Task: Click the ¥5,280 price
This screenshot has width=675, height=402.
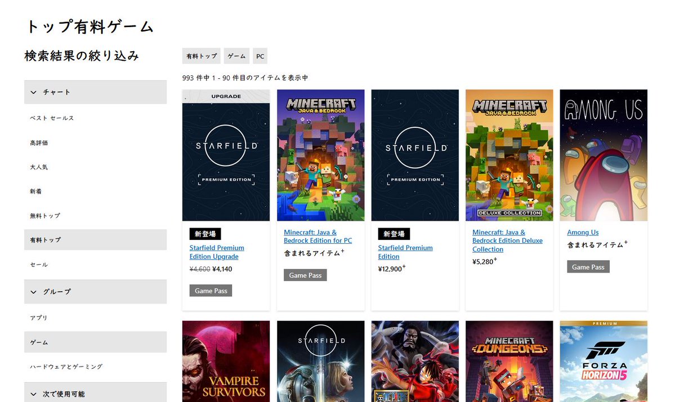Action: pos(484,261)
